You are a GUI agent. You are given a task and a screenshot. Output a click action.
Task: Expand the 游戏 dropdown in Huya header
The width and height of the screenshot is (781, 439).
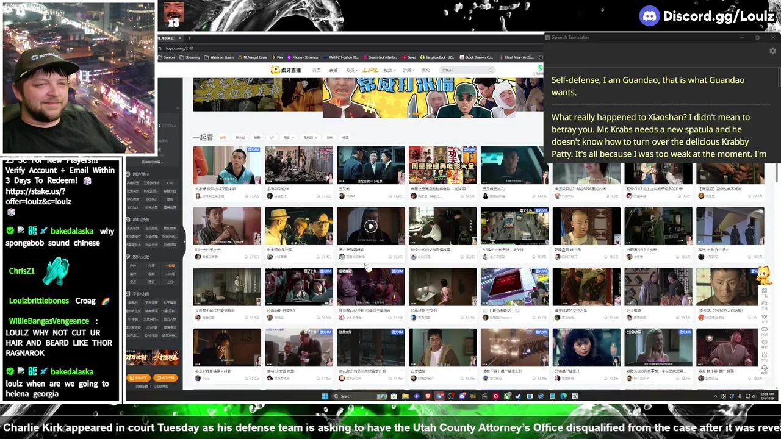click(x=409, y=70)
